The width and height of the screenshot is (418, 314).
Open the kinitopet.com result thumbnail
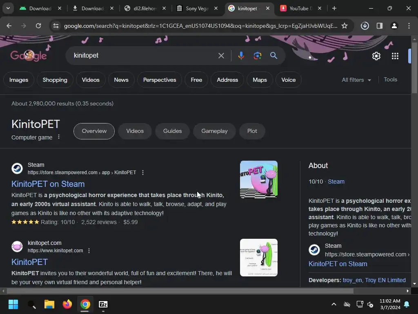pos(258,258)
